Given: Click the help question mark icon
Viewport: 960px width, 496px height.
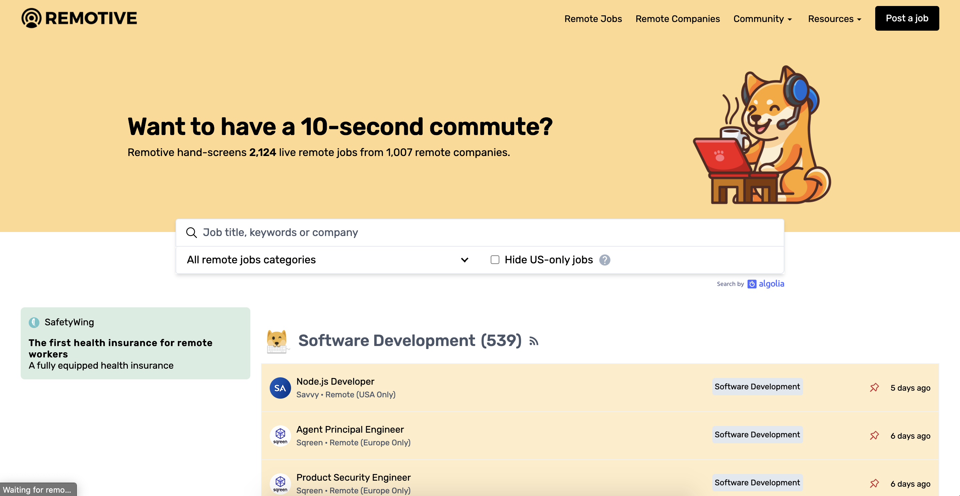Looking at the screenshot, I should tap(605, 260).
